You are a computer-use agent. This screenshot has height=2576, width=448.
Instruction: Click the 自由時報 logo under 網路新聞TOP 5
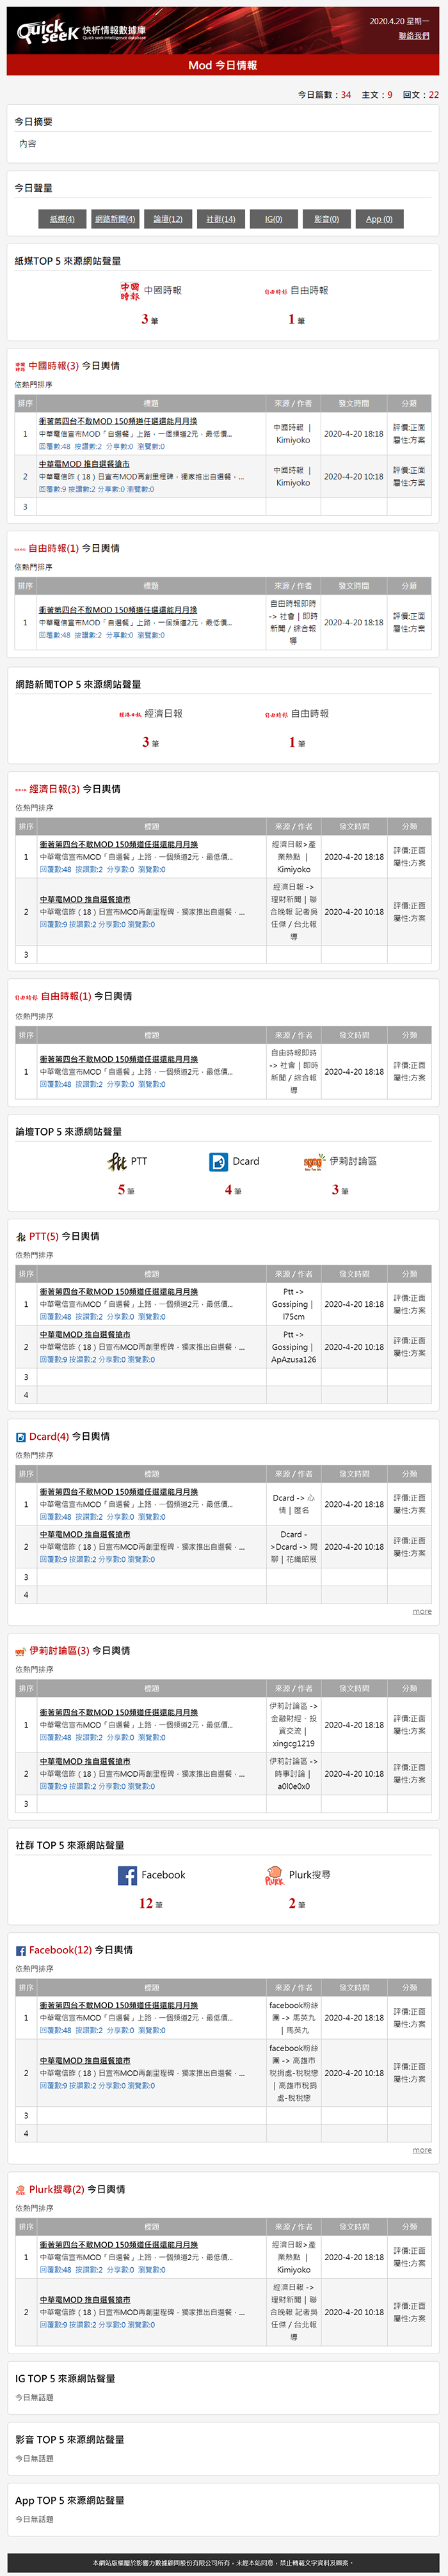point(276,715)
